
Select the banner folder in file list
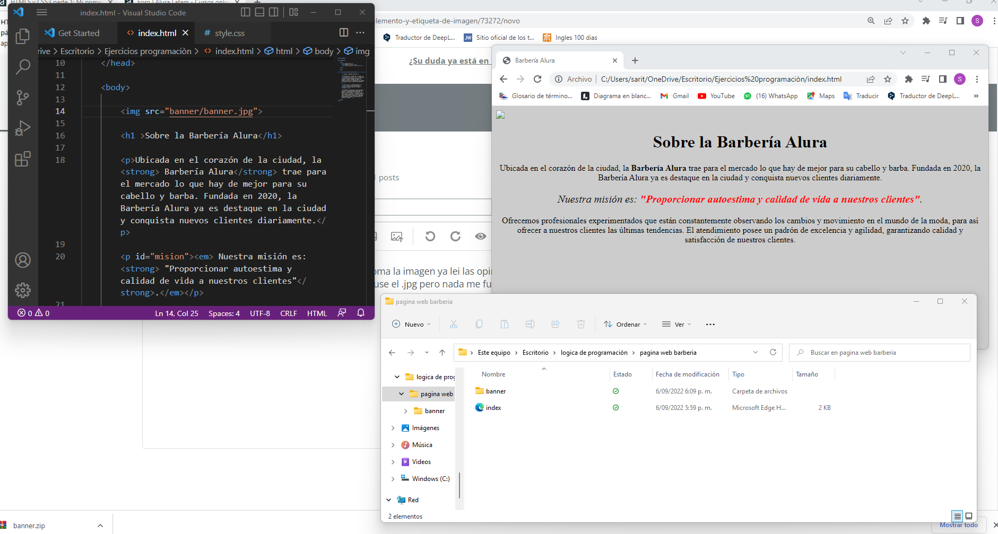pos(496,391)
